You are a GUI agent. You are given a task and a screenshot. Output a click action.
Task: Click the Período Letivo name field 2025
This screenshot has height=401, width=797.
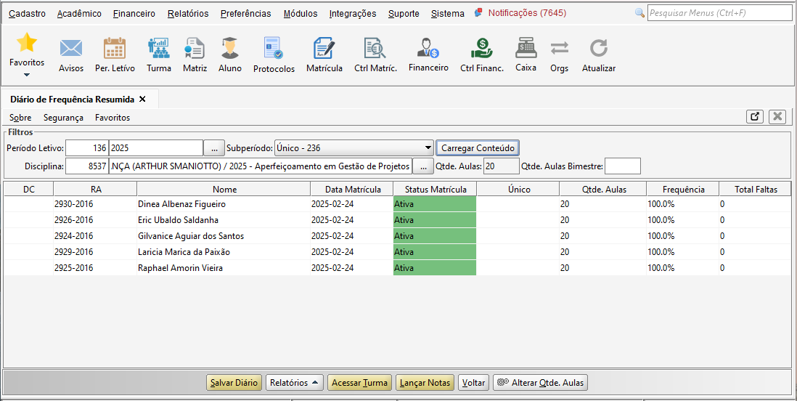click(156, 148)
